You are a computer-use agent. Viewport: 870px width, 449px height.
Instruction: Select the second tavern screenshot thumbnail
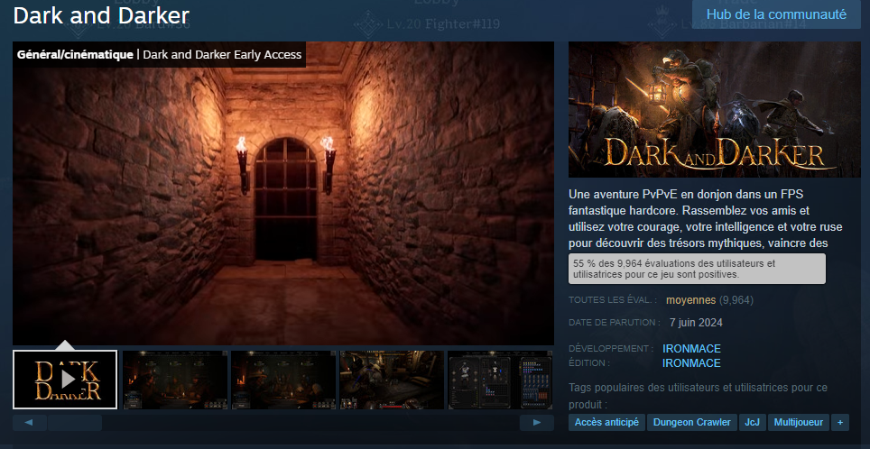tap(175, 380)
